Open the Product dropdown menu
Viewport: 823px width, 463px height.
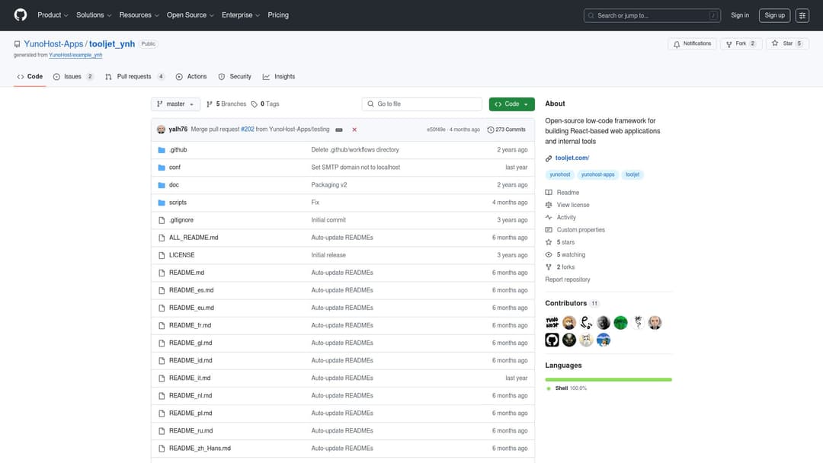[53, 15]
